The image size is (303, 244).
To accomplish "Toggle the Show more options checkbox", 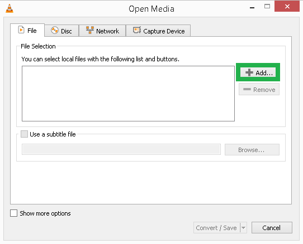I will [13, 213].
